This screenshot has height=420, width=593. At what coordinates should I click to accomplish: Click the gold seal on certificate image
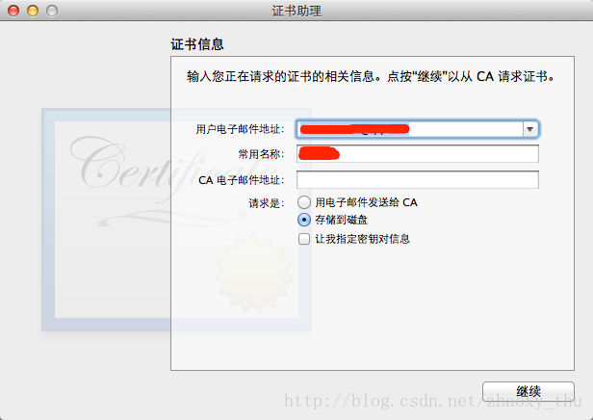pyautogui.click(x=253, y=274)
